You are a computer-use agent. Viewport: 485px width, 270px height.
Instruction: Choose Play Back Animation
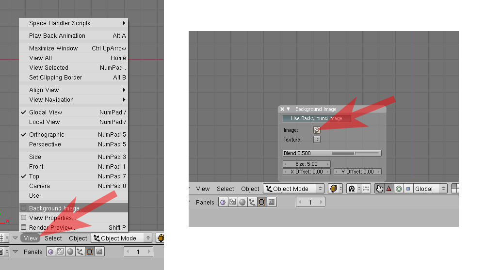coord(74,36)
